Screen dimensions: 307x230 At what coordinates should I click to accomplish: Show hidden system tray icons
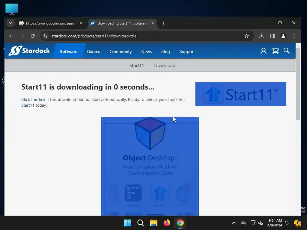[x=234, y=223]
